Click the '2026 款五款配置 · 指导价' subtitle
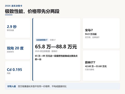The image size is (125, 94). [x=46, y=51]
